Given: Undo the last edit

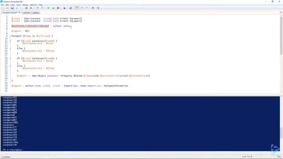Looking at the screenshot, I should [37, 8].
